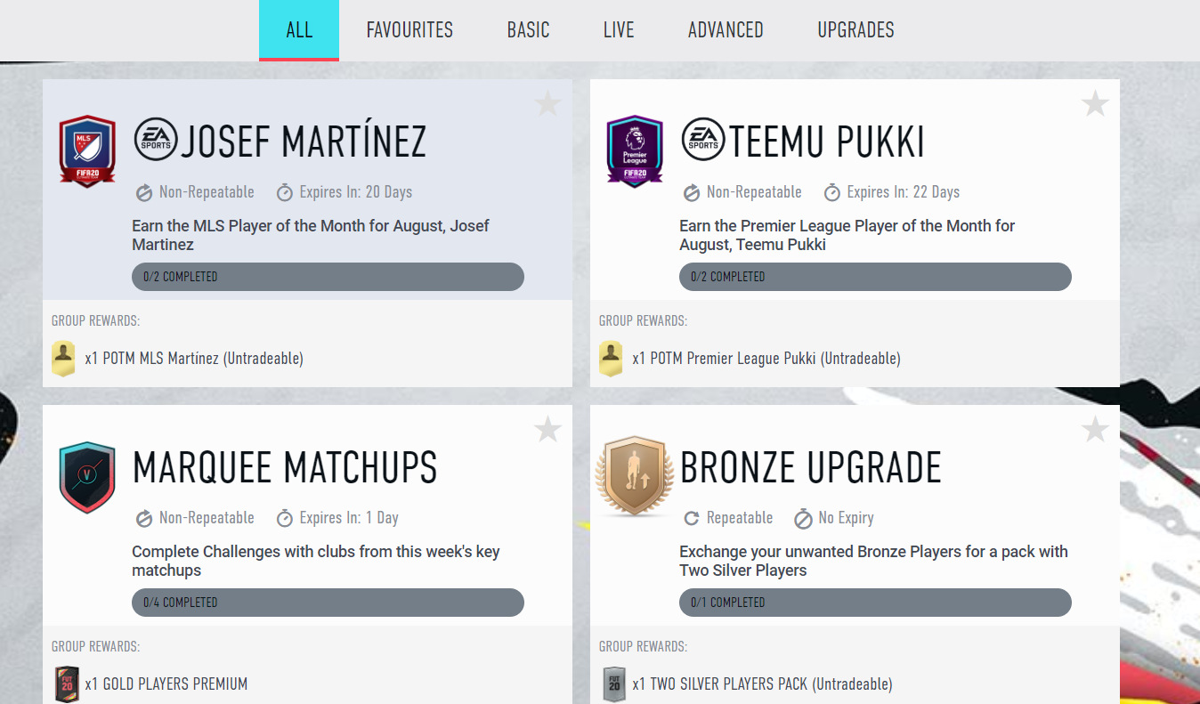Select the Live tab

pyautogui.click(x=619, y=30)
